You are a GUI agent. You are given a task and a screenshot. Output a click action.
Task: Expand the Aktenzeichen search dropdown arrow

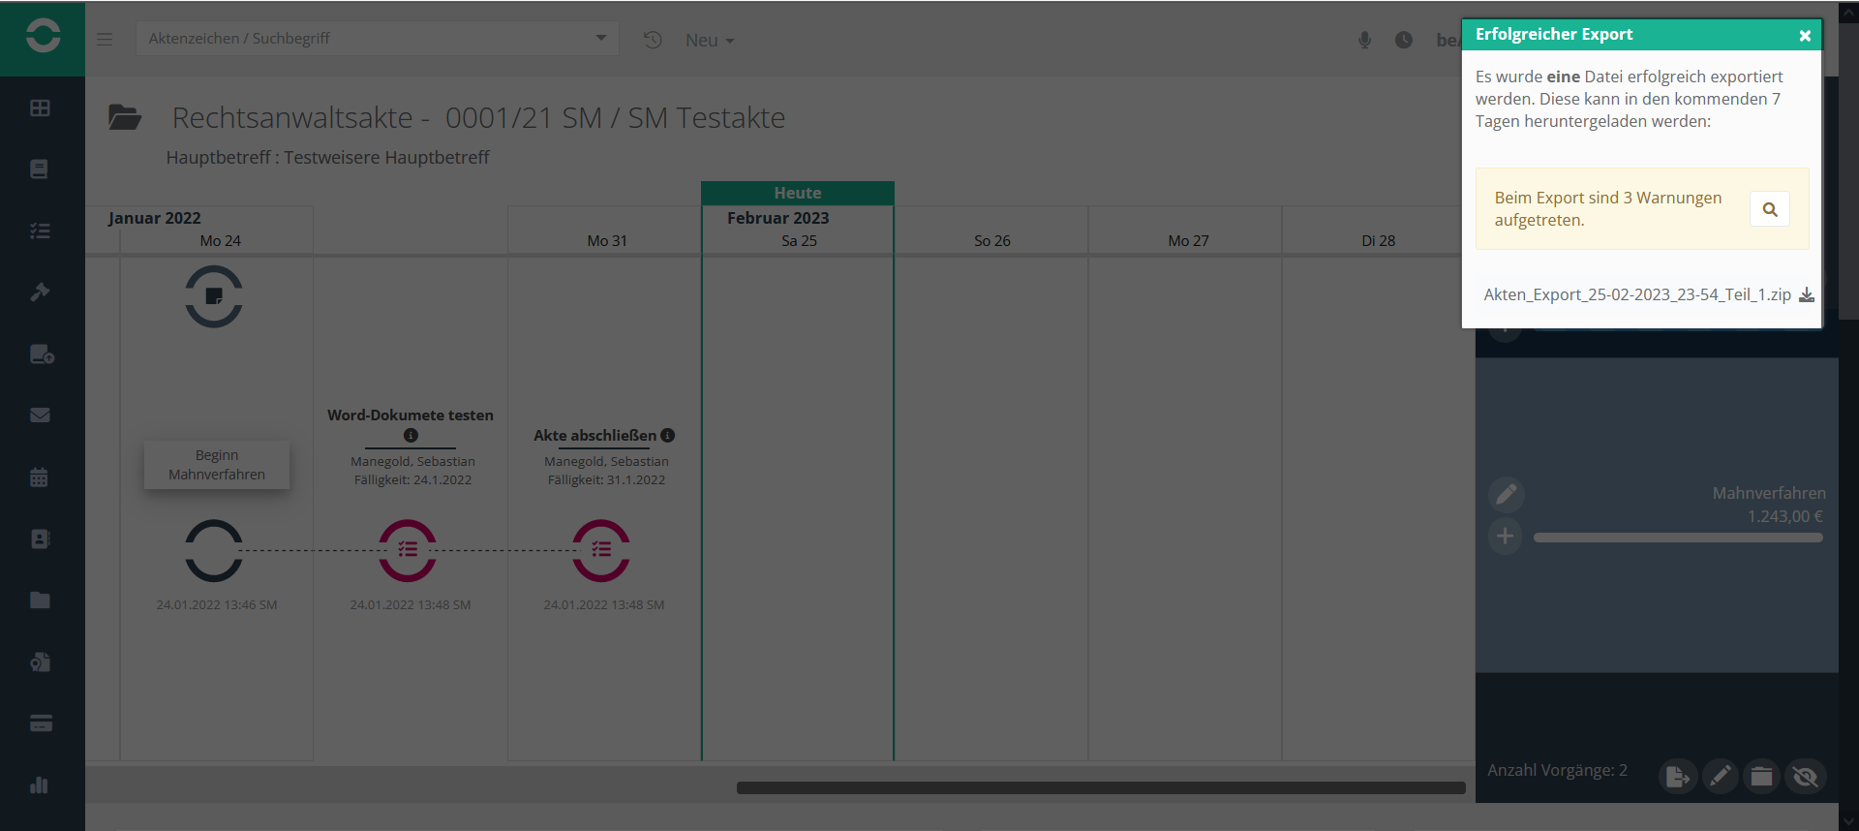[600, 39]
